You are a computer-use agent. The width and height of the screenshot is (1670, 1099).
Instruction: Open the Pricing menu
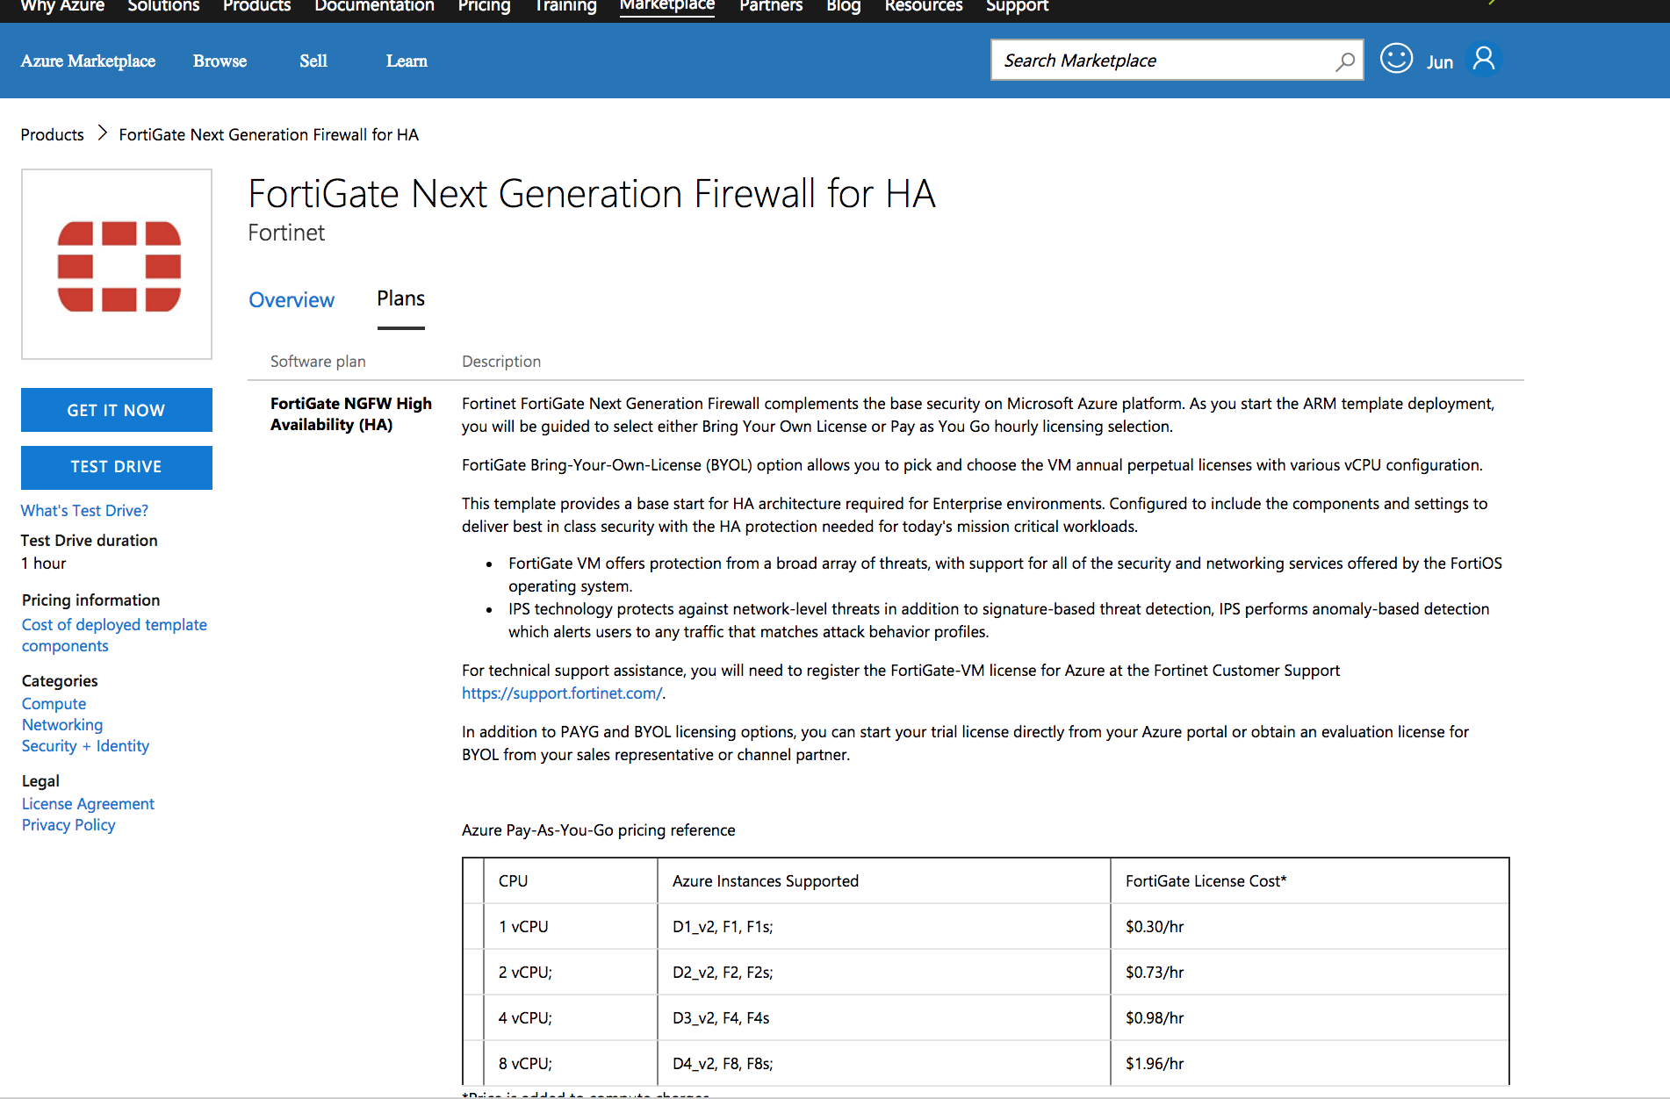tap(484, 6)
